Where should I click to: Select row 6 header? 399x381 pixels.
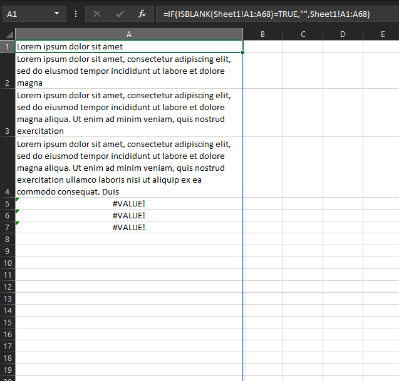click(8, 216)
